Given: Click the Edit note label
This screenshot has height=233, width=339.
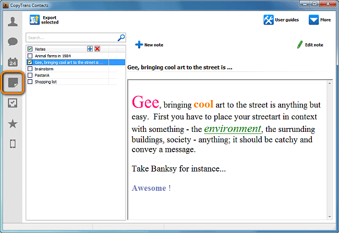Looking at the screenshot, I should 314,45.
